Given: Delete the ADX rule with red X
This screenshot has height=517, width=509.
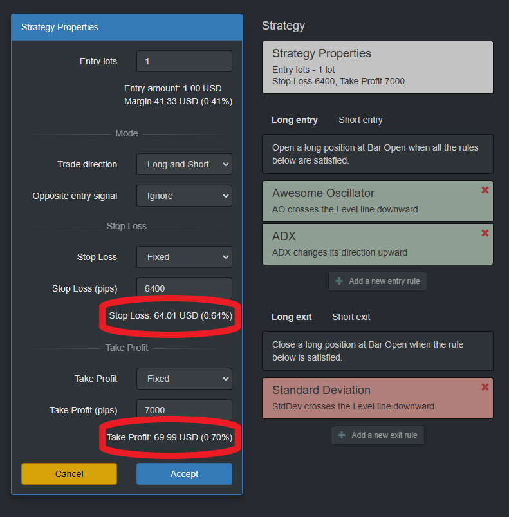Looking at the screenshot, I should coord(485,233).
